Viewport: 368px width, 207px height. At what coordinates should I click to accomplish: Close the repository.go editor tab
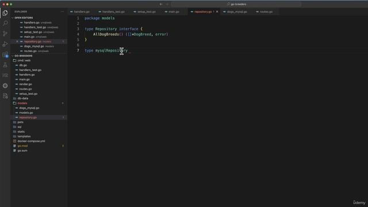tap(217, 11)
